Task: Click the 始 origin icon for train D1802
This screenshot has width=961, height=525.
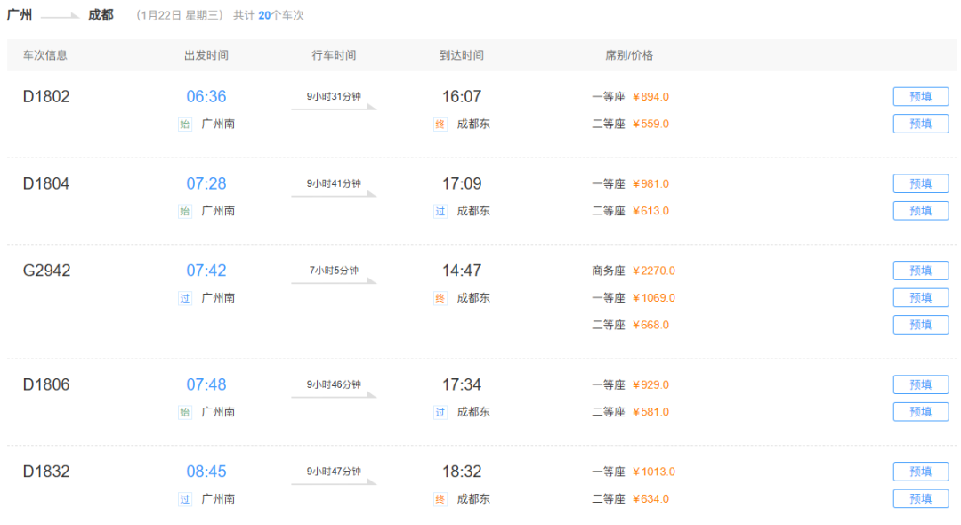Action: 185,125
